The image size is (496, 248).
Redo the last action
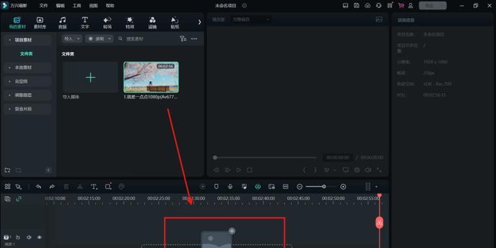click(52, 186)
